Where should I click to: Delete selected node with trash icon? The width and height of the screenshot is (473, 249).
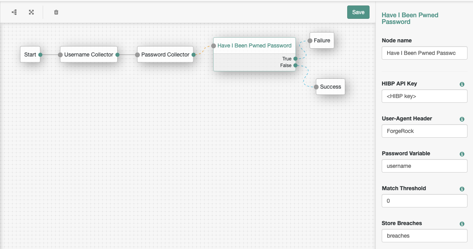tap(56, 12)
